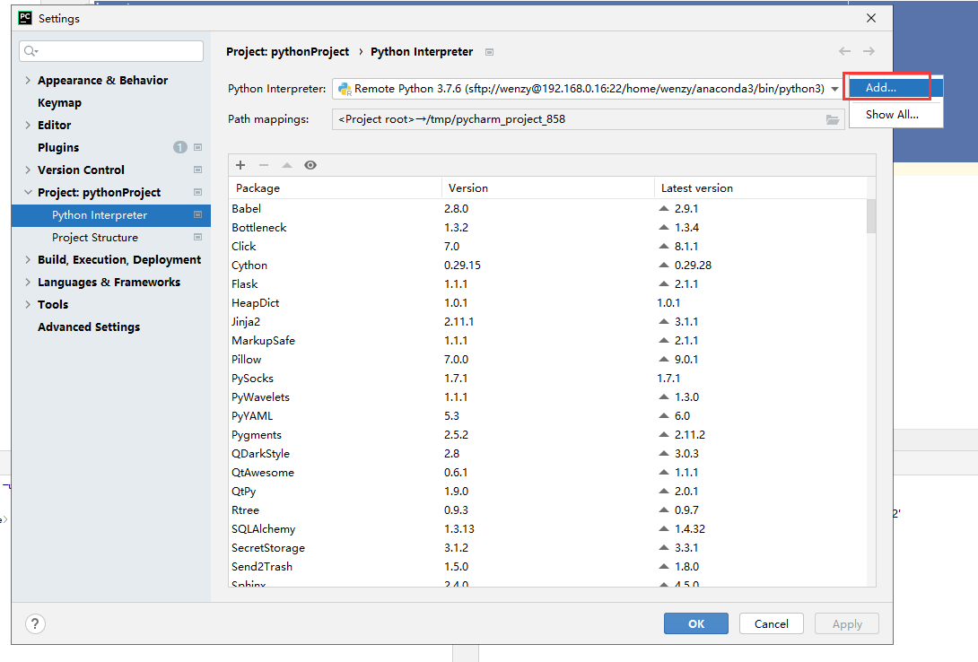Select the Cython package row
978x662 pixels.
(547, 266)
